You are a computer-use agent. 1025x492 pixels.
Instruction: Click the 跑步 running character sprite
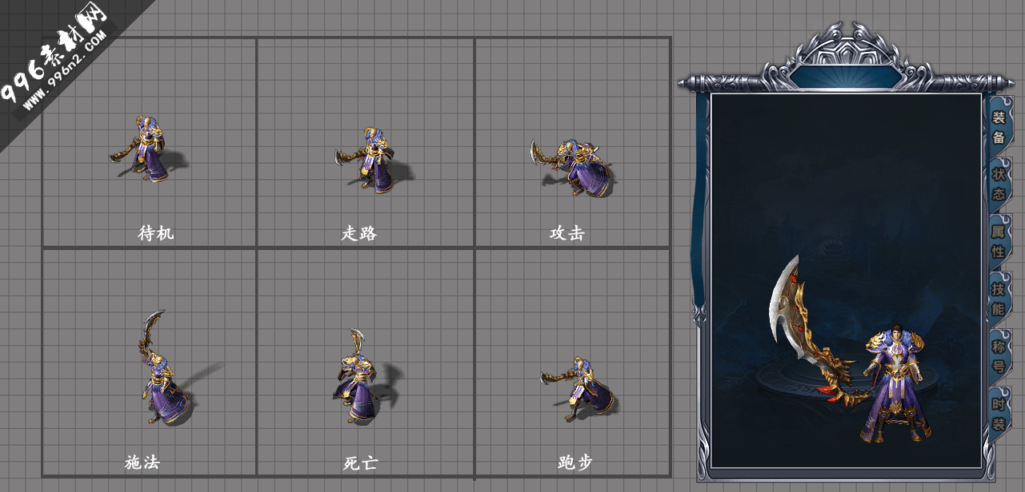[x=578, y=389]
